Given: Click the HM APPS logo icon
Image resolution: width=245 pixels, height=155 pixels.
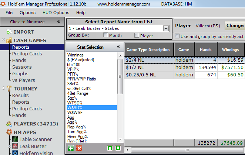Looking at the screenshot, I should click(x=9, y=132).
